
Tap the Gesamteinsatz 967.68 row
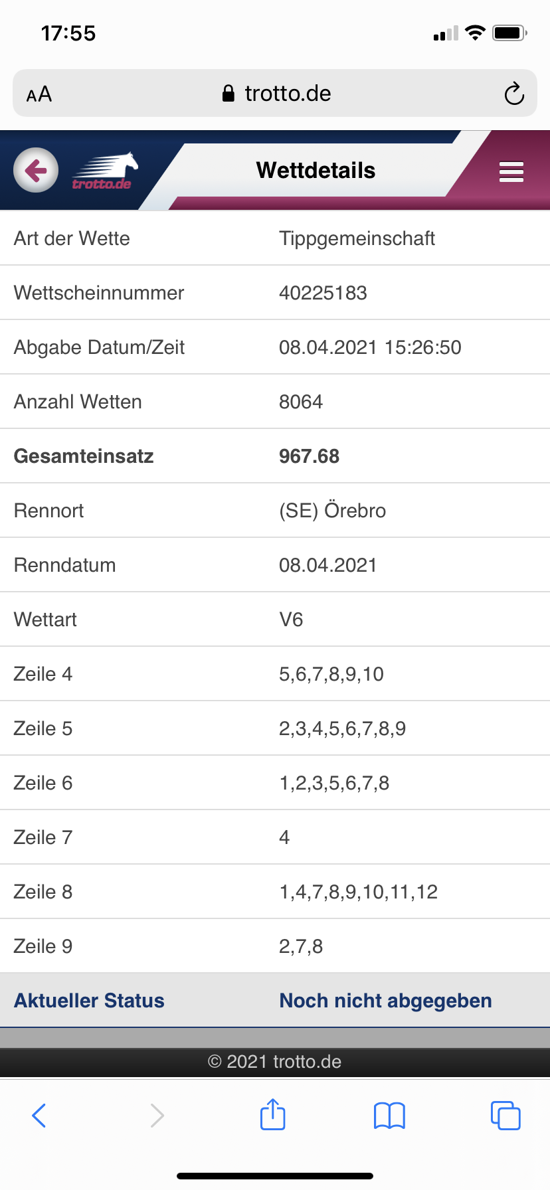coord(275,456)
